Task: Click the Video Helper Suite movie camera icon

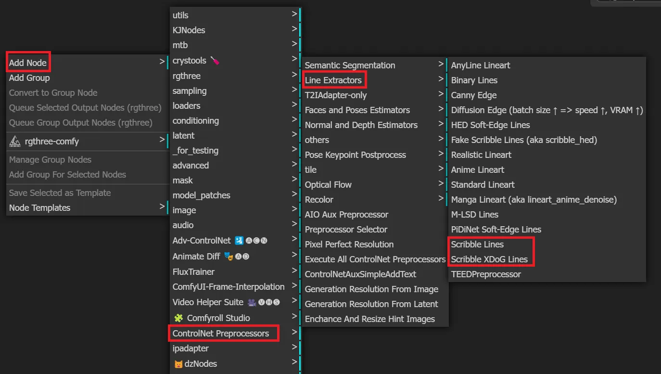Action: pos(251,302)
